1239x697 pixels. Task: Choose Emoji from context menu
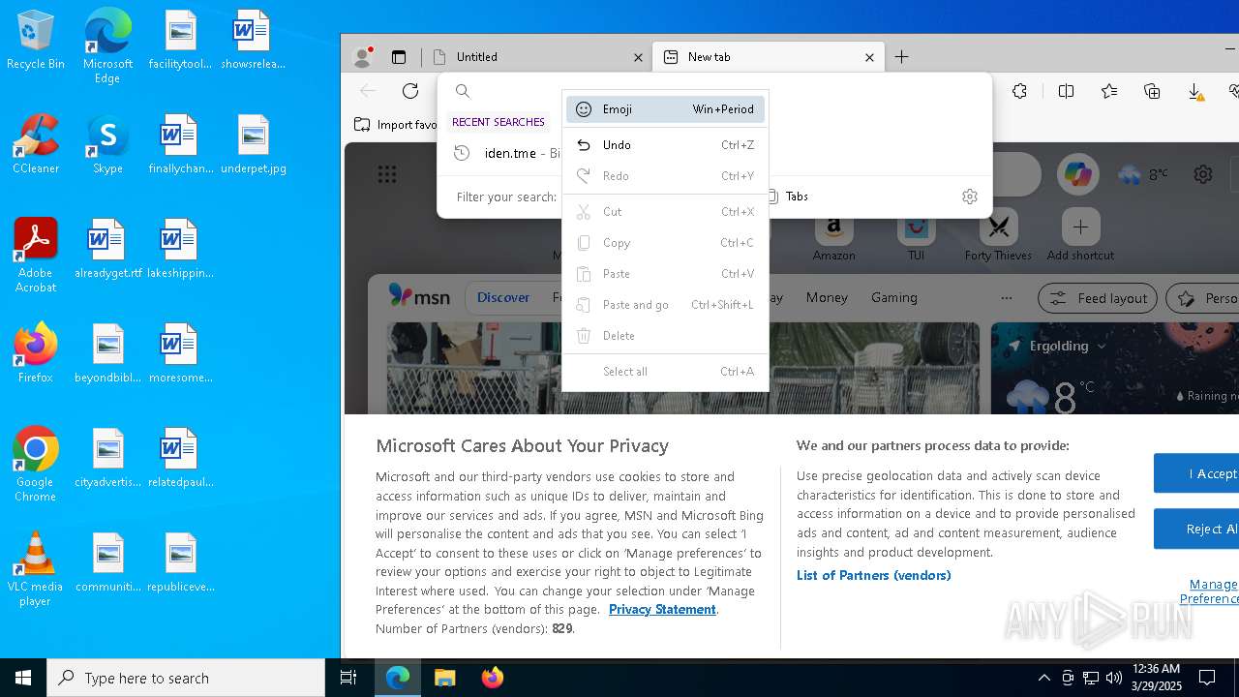pos(665,109)
